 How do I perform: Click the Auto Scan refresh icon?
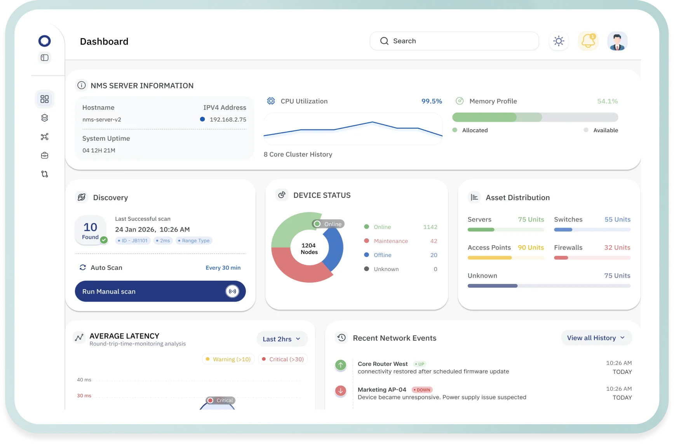(83, 268)
